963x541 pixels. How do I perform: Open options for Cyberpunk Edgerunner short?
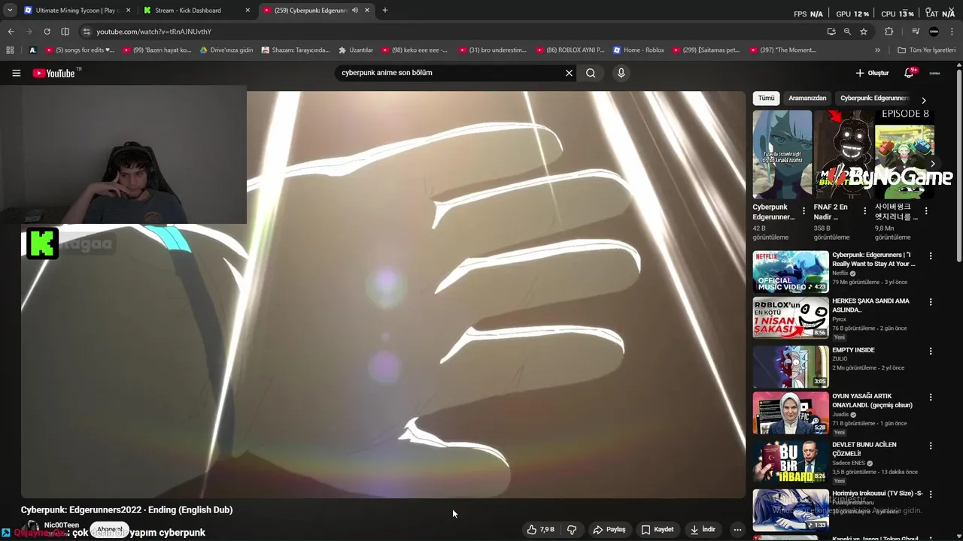tap(804, 211)
